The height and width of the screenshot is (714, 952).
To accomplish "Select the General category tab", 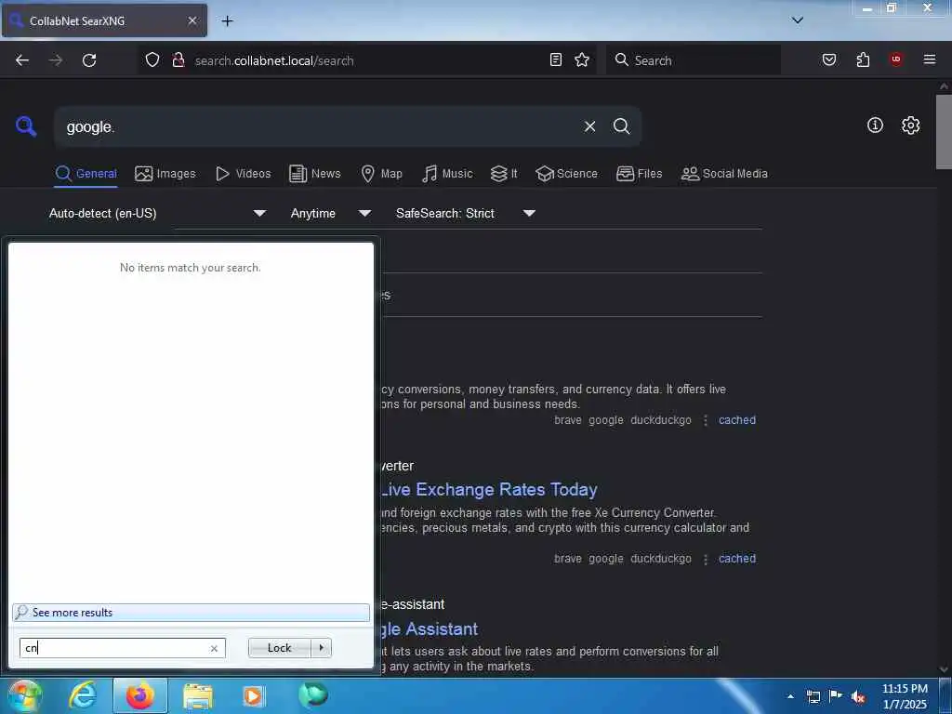I will pyautogui.click(x=86, y=174).
